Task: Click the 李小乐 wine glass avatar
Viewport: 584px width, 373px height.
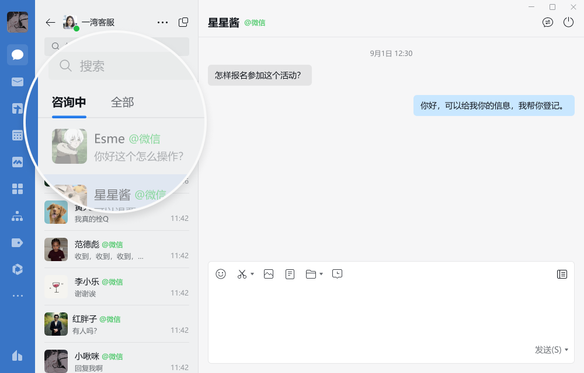Action: (x=56, y=287)
